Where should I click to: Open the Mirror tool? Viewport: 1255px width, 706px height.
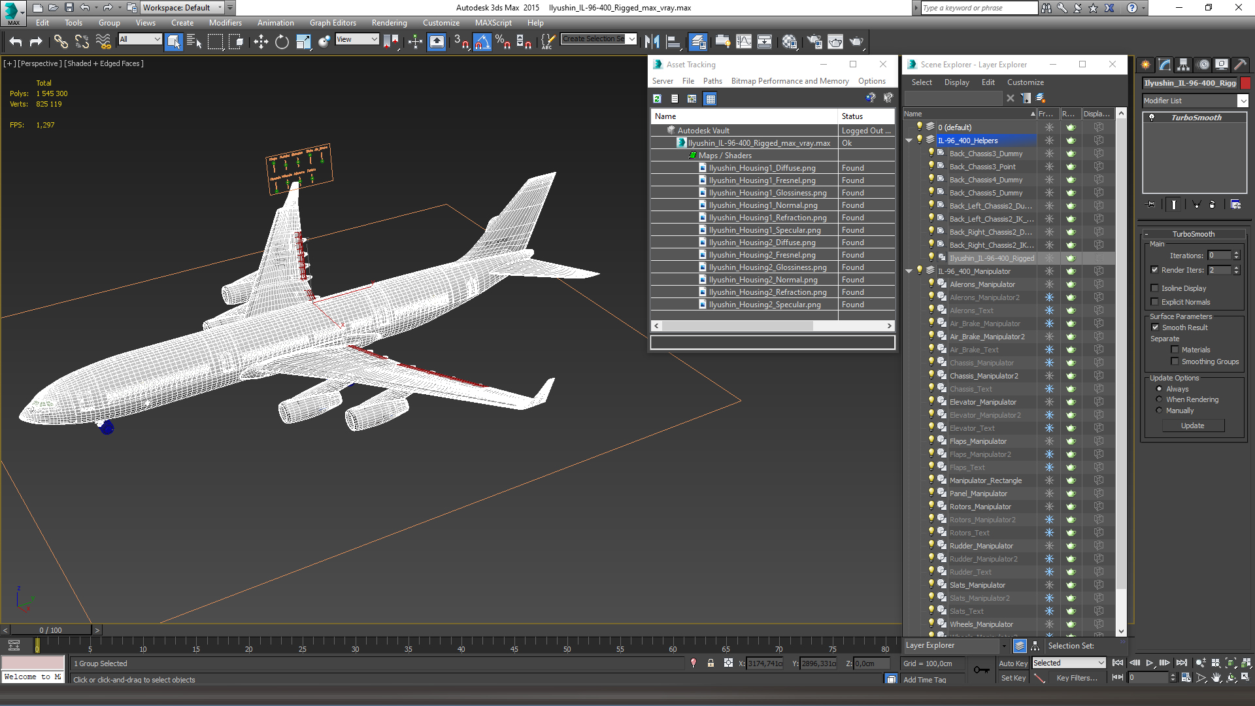[x=652, y=42]
